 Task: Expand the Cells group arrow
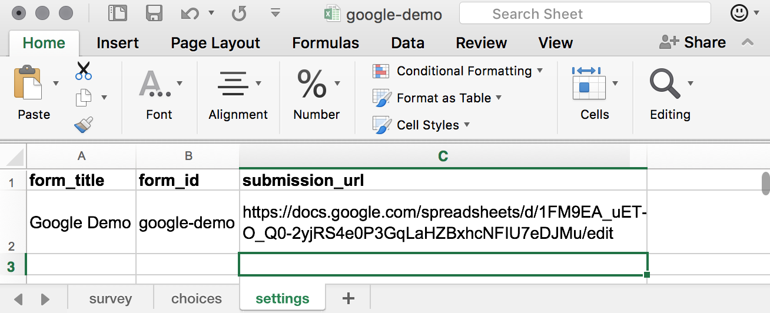[x=615, y=84]
